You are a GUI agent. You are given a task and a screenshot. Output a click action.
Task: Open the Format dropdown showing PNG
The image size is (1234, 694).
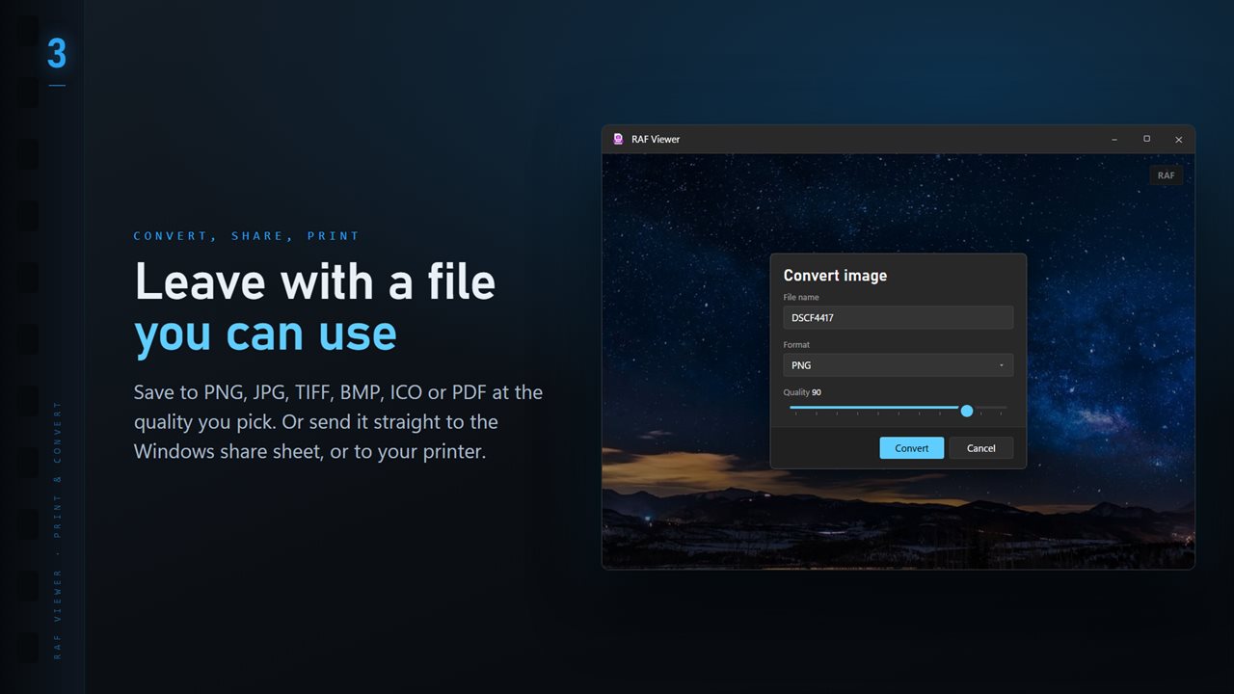[x=899, y=365]
